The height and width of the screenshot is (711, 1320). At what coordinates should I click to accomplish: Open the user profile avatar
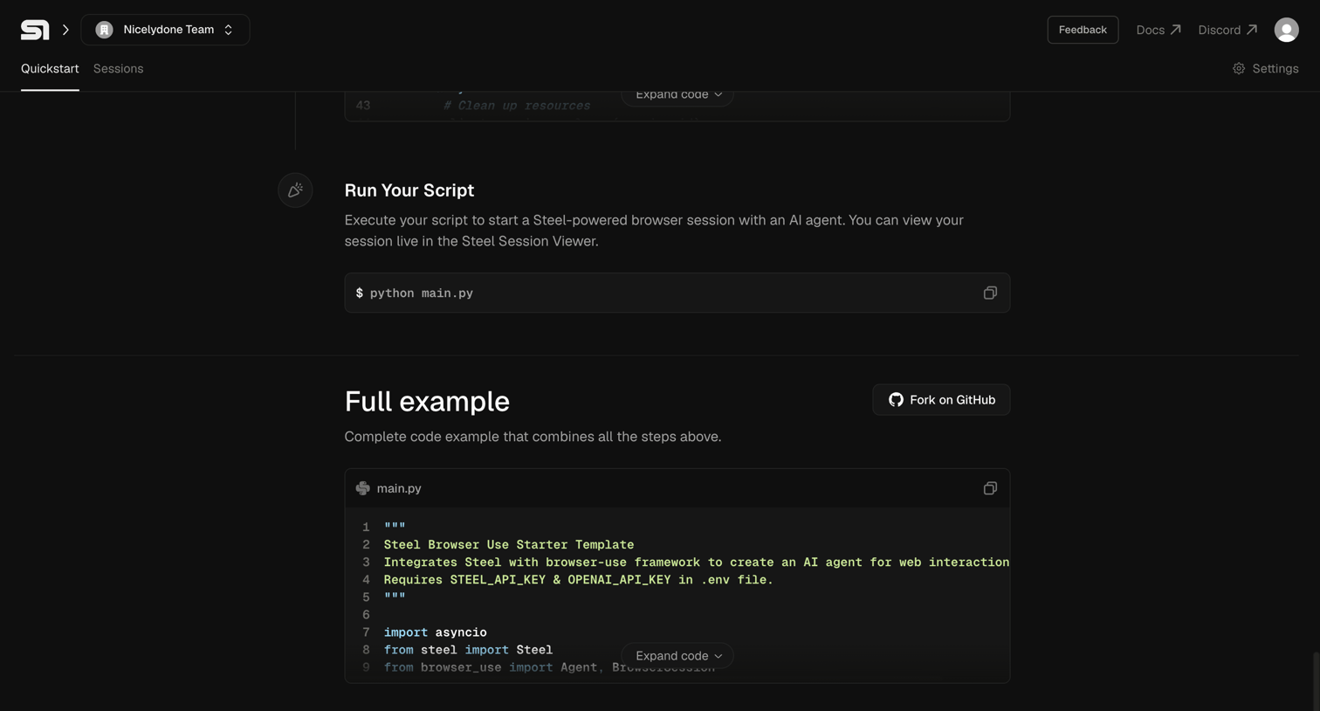coord(1286,30)
